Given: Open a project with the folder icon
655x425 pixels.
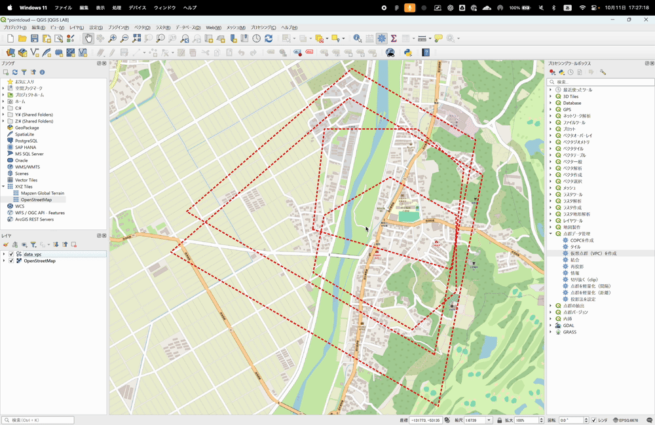Looking at the screenshot, I should point(22,39).
